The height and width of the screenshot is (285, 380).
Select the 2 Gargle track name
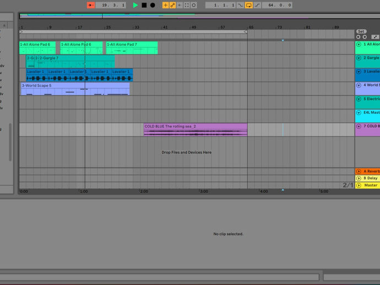[x=372, y=58]
